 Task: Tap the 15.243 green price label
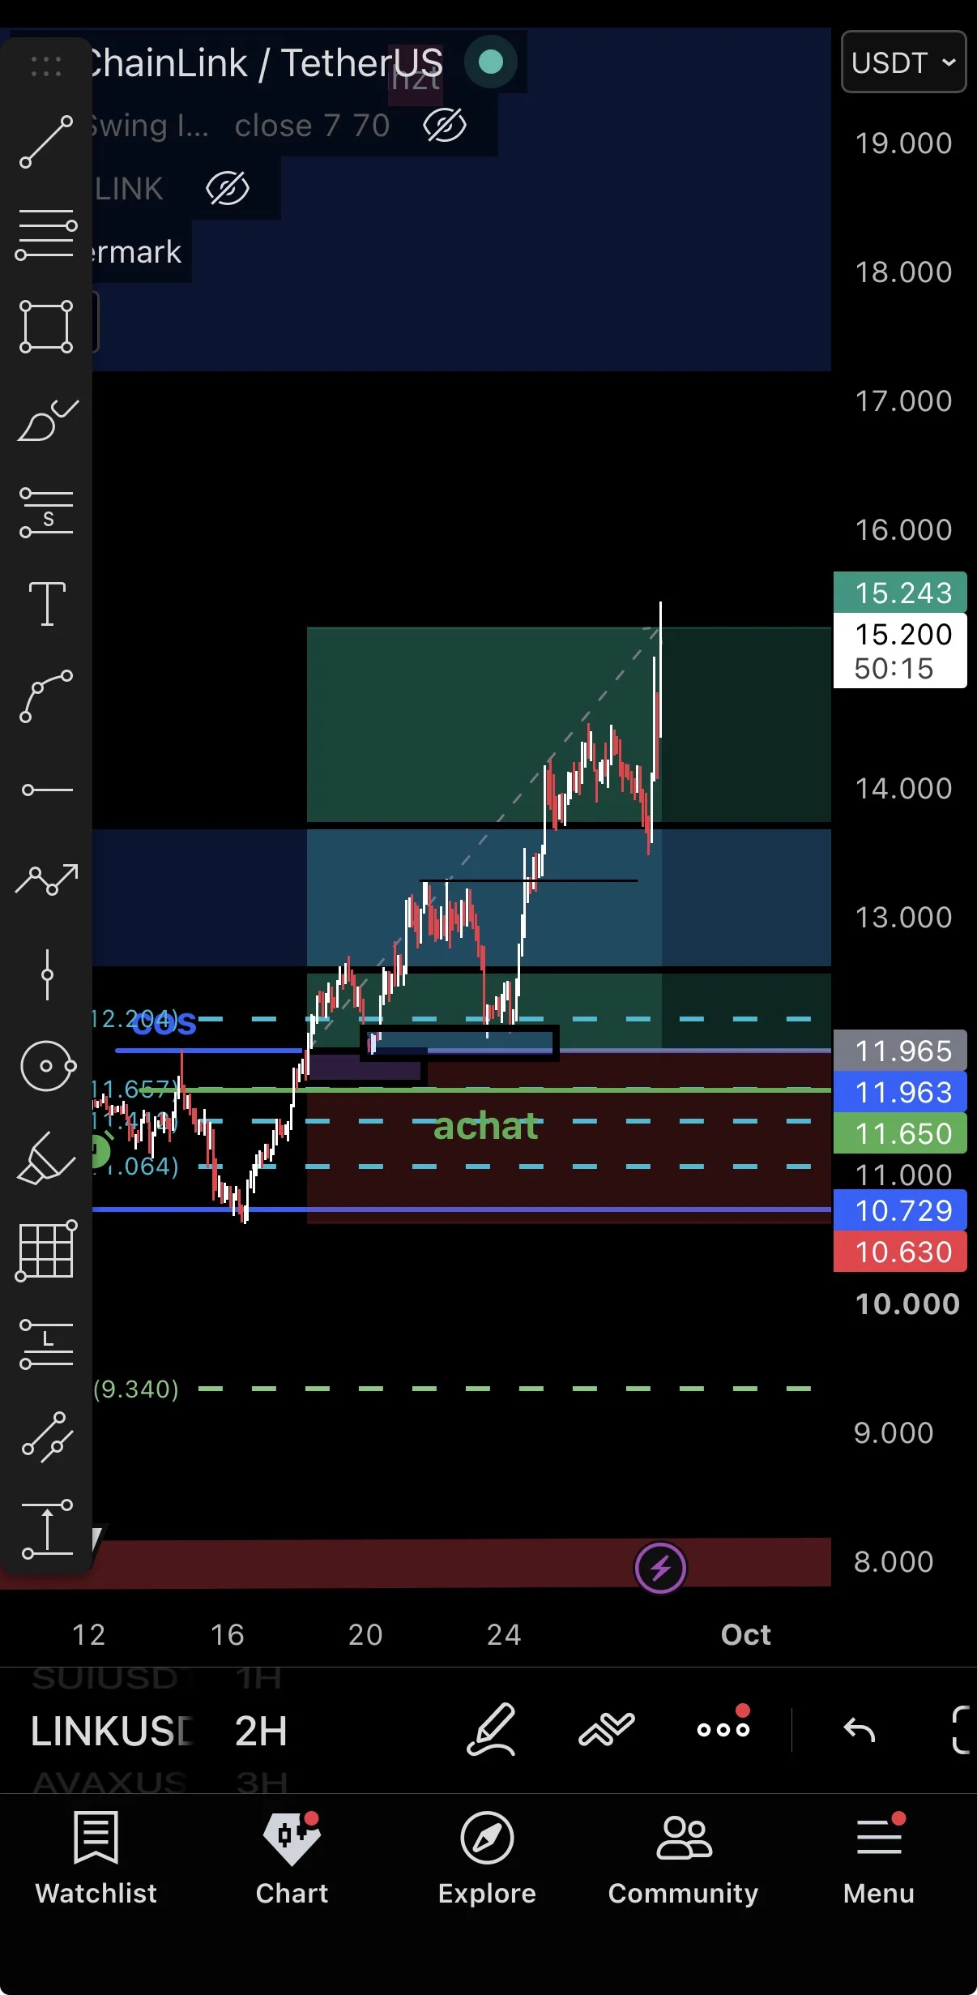tap(900, 593)
